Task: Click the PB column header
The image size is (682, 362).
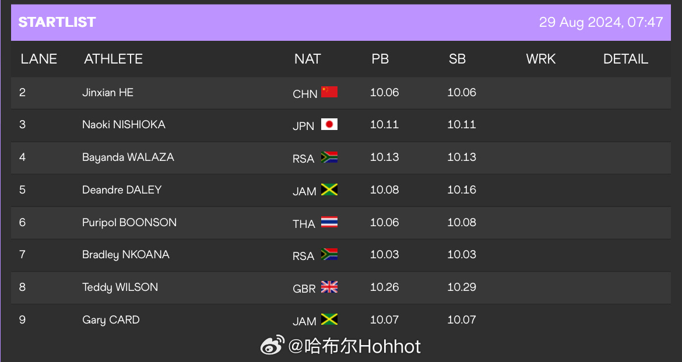Action: (x=380, y=59)
